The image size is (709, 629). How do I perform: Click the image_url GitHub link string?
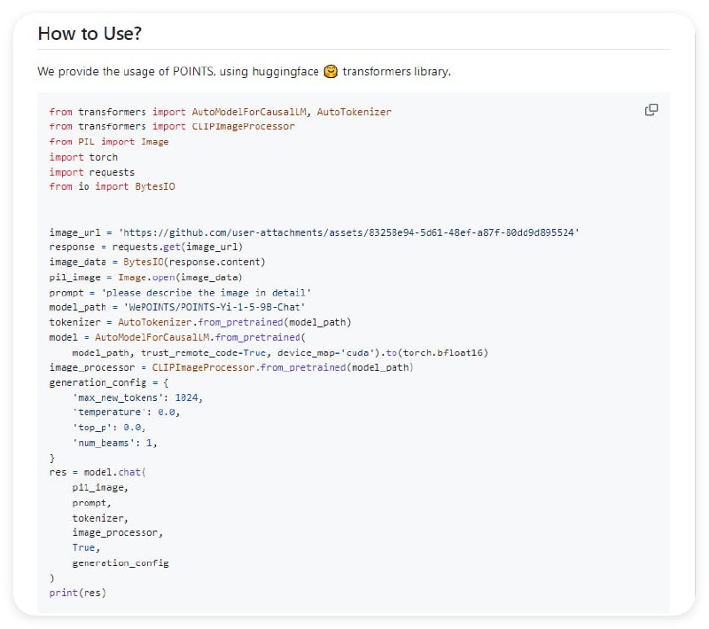349,232
